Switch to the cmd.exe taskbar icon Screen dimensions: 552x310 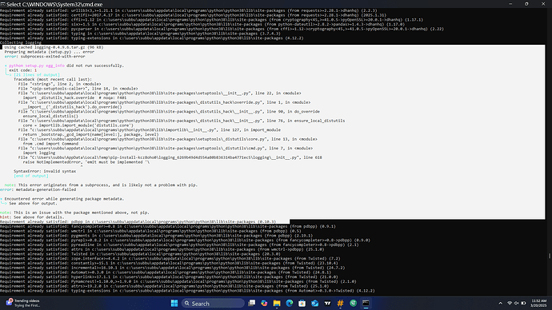366,304
